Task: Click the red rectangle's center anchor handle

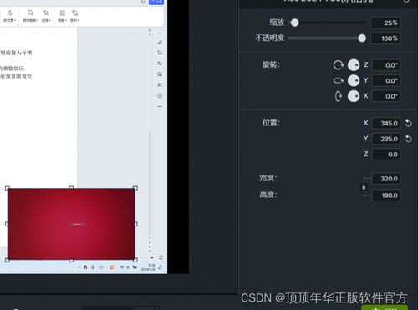Action: coord(71,224)
